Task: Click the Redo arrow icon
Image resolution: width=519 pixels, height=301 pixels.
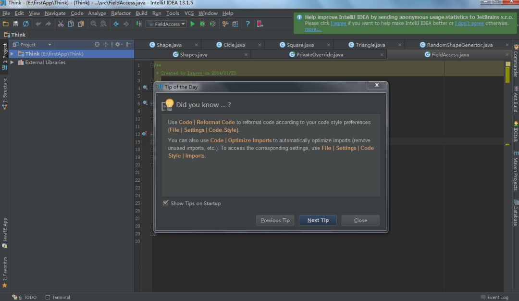Action: click(x=49, y=24)
